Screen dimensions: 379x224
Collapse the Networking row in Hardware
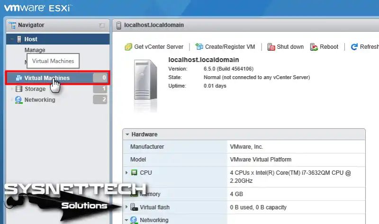click(126, 220)
